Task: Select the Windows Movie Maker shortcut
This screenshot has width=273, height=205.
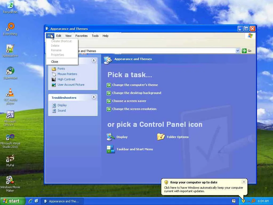Action: coord(10,184)
